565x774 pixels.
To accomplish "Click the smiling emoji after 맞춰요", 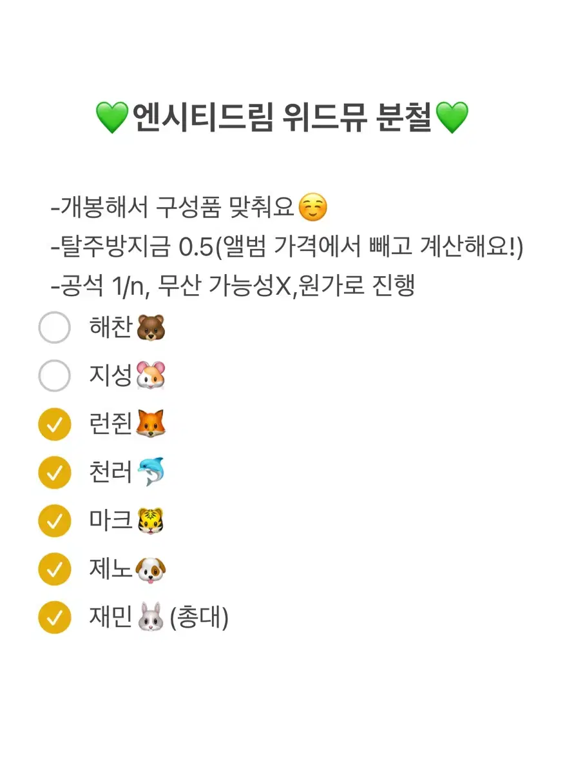I will point(314,208).
